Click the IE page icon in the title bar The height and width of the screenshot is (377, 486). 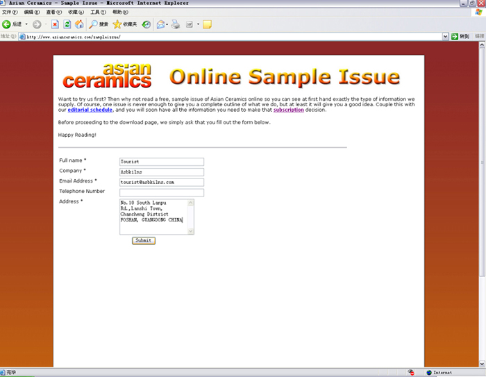pos(3,3)
